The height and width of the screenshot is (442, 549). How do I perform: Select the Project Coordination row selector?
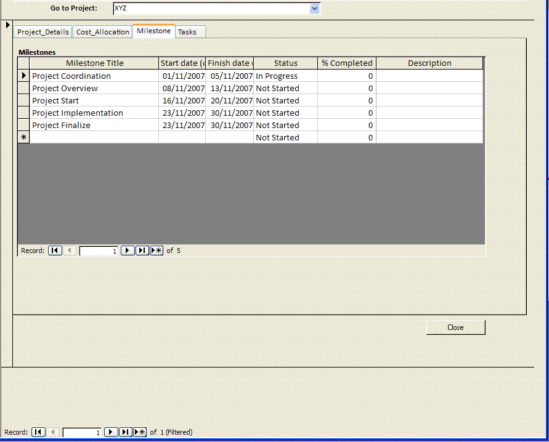point(23,76)
